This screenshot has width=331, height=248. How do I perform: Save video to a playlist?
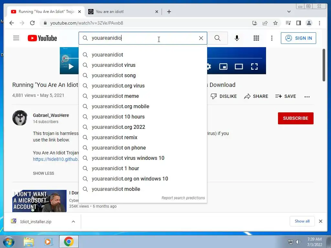(286, 96)
